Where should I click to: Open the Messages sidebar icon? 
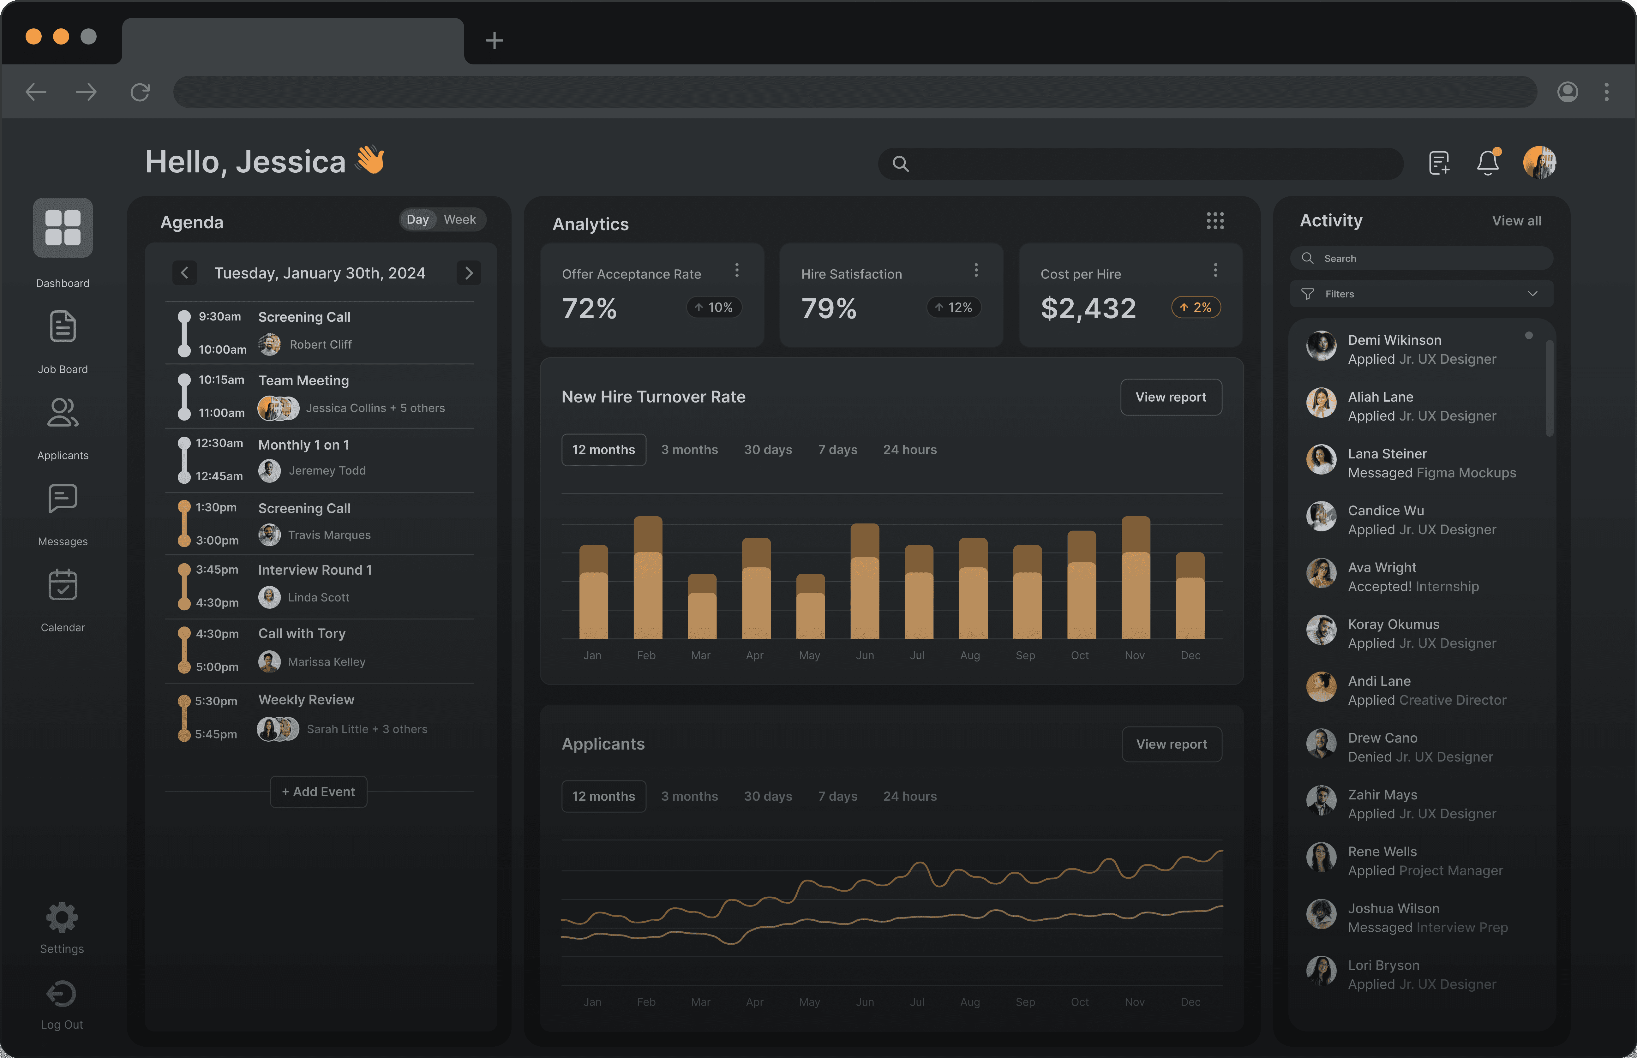(x=63, y=499)
